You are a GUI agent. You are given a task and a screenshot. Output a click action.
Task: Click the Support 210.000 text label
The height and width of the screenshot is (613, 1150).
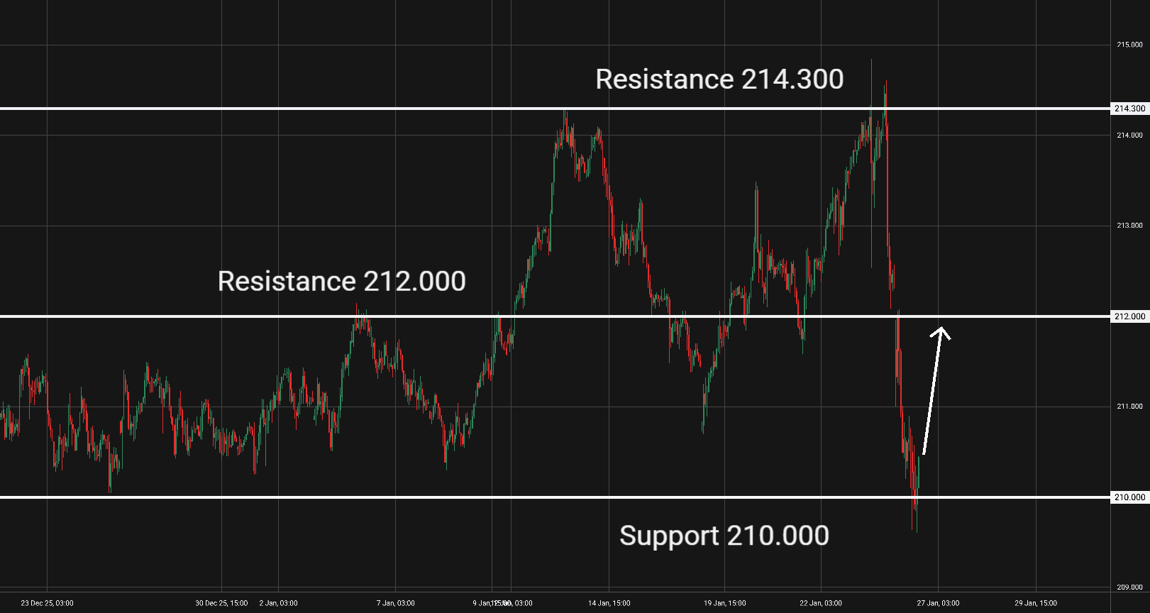[724, 536]
